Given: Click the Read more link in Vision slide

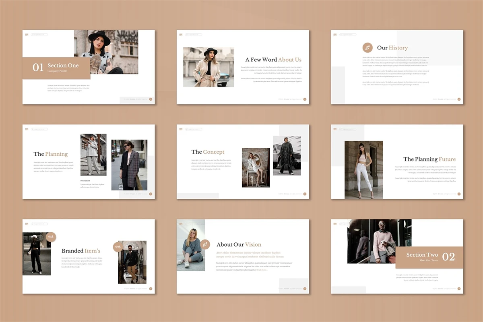Looking at the screenshot, I should point(262,270).
